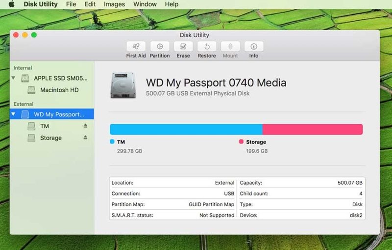Click the Type value Disk

(357, 204)
